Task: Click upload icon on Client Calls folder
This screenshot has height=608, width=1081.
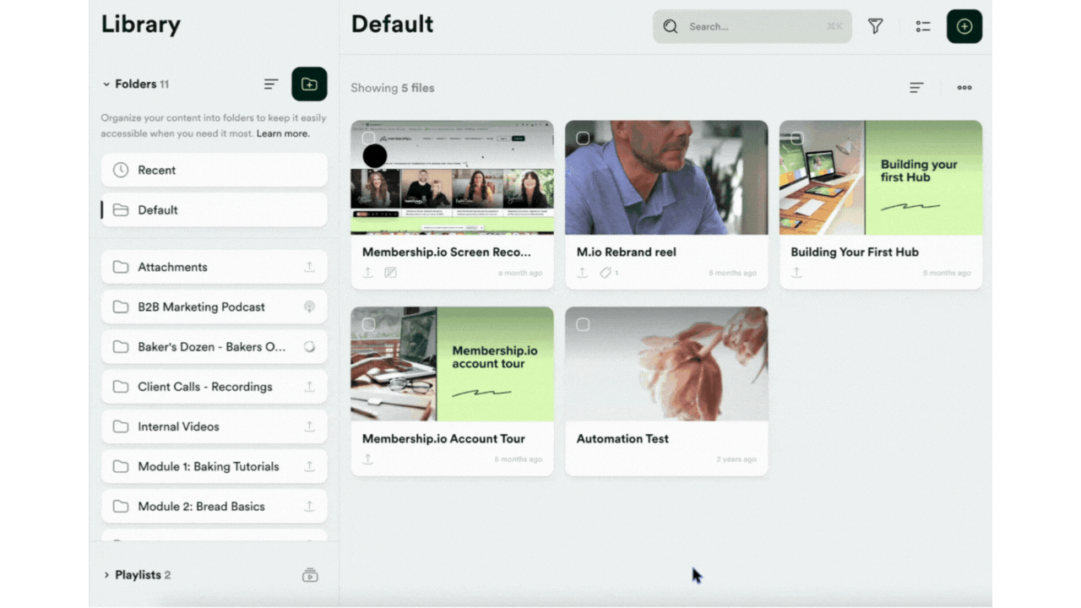Action: (309, 387)
